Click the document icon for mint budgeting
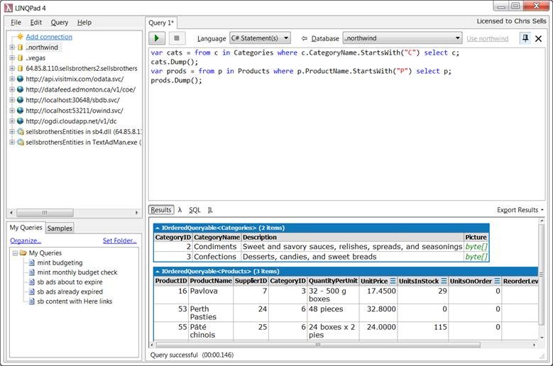Image resolution: width=553 pixels, height=366 pixels. coord(32,262)
